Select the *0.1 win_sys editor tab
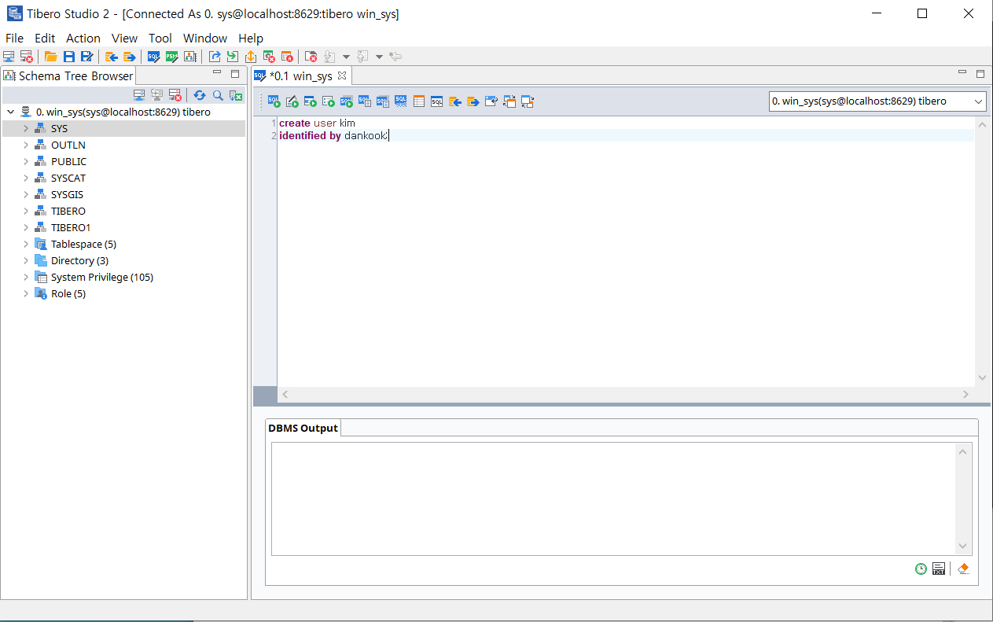Viewport: 993px width, 622px height. pos(301,76)
